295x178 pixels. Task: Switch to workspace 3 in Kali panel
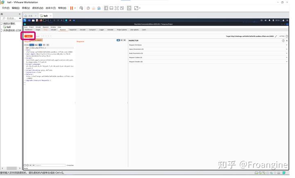tap(58, 20)
